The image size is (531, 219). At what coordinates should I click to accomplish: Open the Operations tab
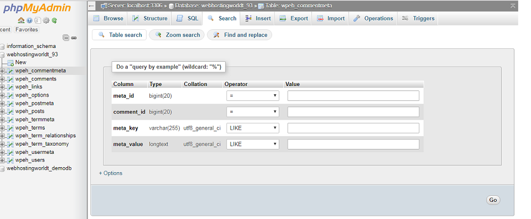373,19
